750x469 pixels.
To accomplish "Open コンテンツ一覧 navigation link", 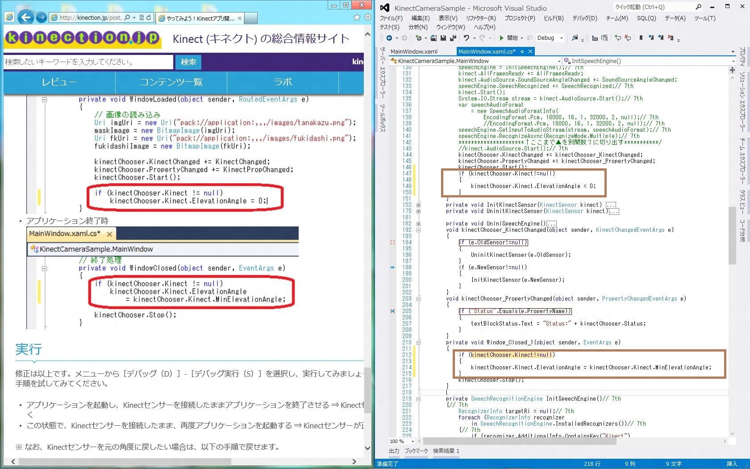I will tap(171, 82).
